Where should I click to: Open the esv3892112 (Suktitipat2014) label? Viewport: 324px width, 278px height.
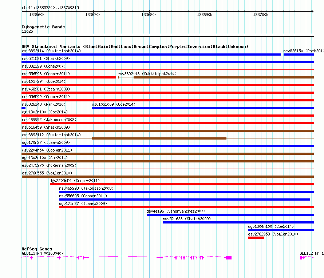51,135
